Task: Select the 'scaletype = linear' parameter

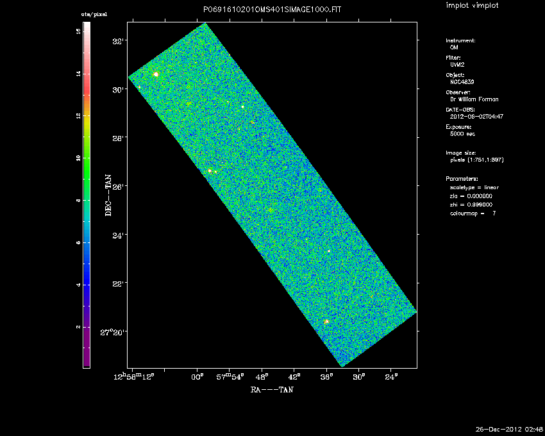Action: 474,187
